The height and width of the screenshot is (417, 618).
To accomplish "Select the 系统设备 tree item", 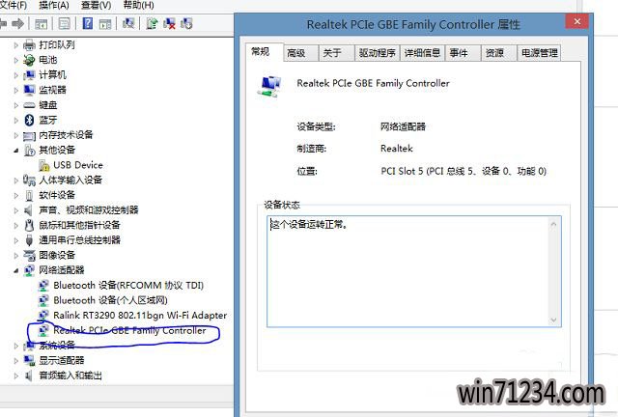I will [57, 346].
